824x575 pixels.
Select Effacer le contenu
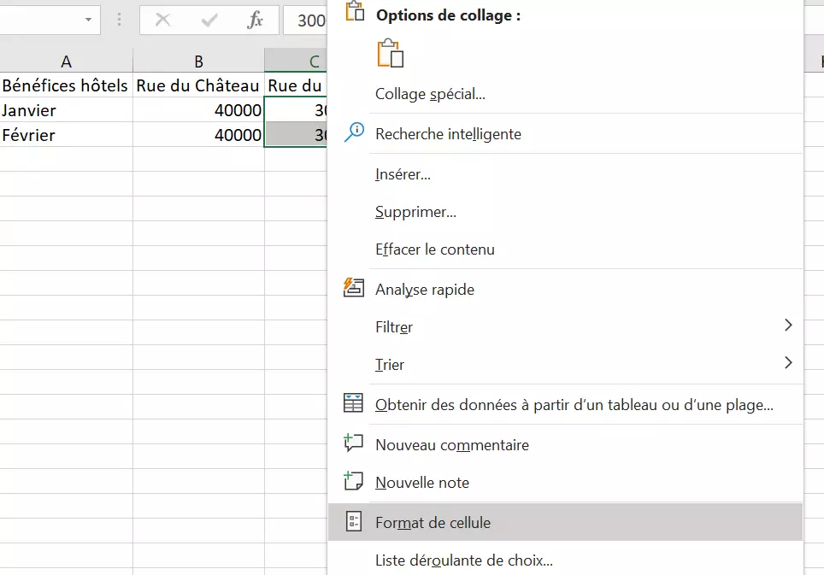[x=565, y=249]
